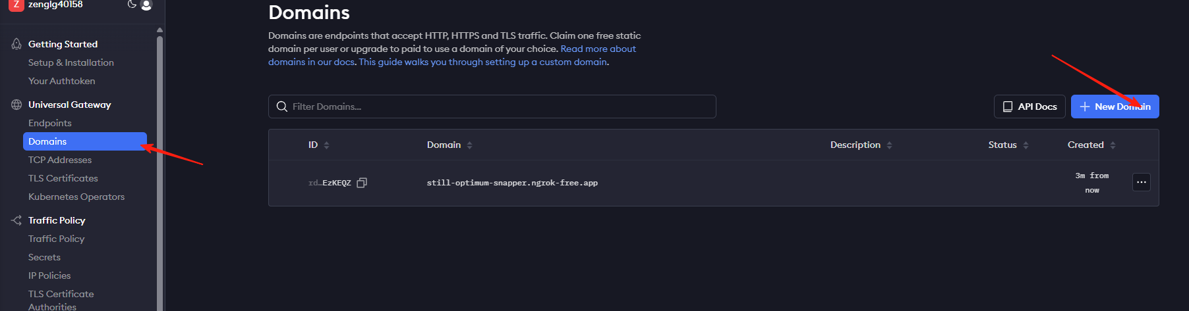
Task: Click the red Z account logo
Action: [16, 5]
